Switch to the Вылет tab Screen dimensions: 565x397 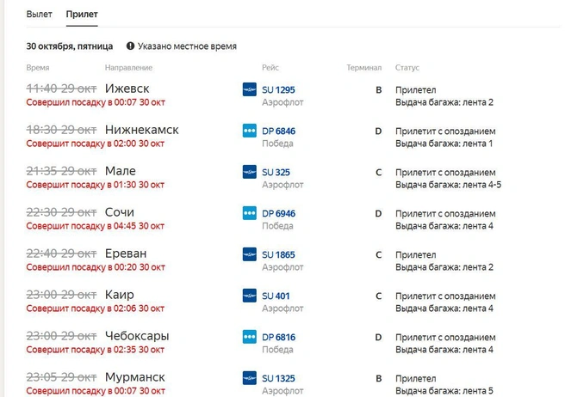click(40, 15)
